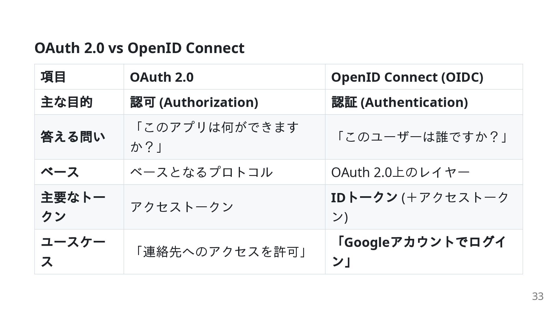The width and height of the screenshot is (557, 313).
Task: Click the 認可 (Authorization) cell
Action: (x=194, y=102)
